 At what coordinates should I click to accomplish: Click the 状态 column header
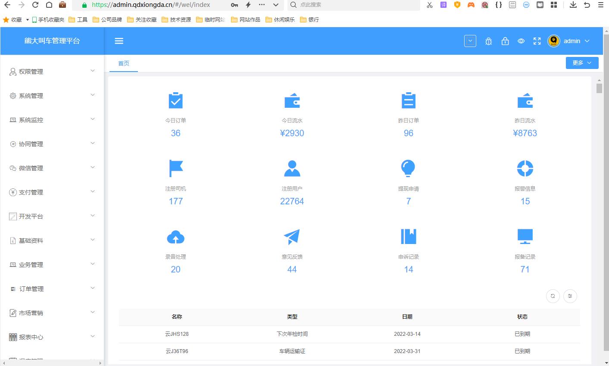(522, 317)
